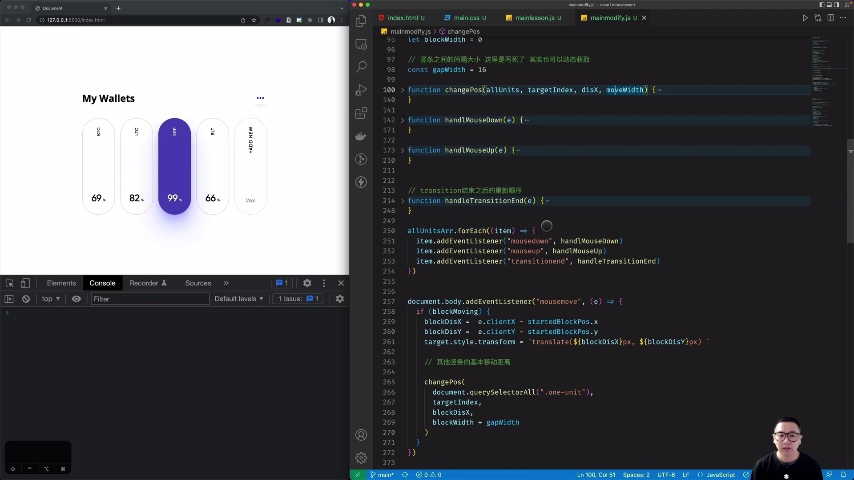Open the GitLens source graph icon
The width and height of the screenshot is (854, 480).
click(x=361, y=159)
